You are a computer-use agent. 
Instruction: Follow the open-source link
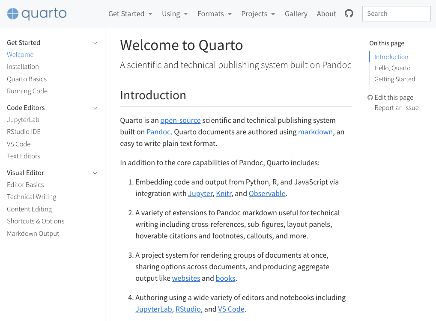180,120
